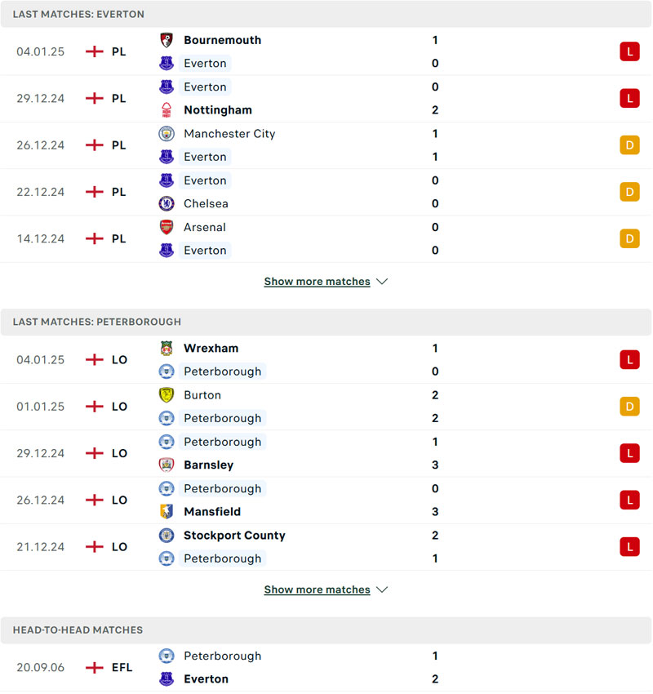Click the EFL competition label
The height and width of the screenshot is (694, 653).
click(122, 667)
